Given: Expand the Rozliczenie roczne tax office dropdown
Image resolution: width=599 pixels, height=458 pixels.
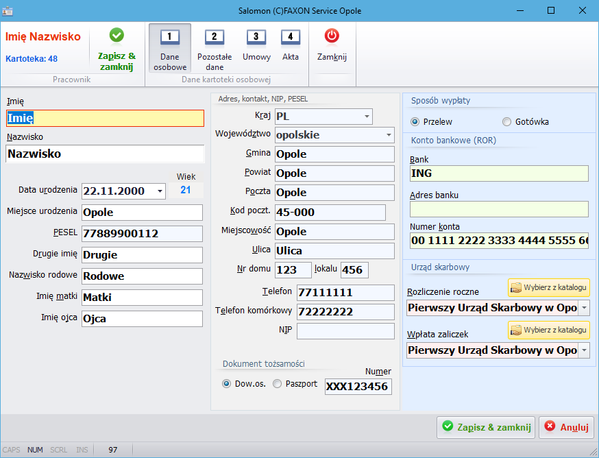Looking at the screenshot, I should coord(584,308).
